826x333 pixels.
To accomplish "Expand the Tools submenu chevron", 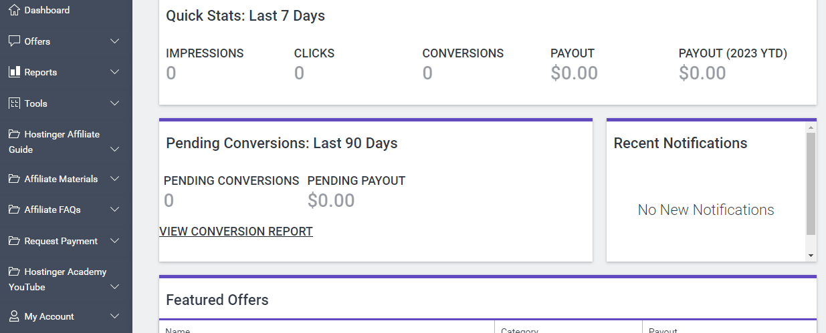I will (115, 103).
